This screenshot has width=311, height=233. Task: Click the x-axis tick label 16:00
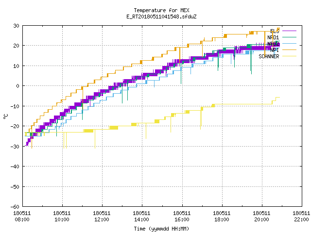point(182,219)
